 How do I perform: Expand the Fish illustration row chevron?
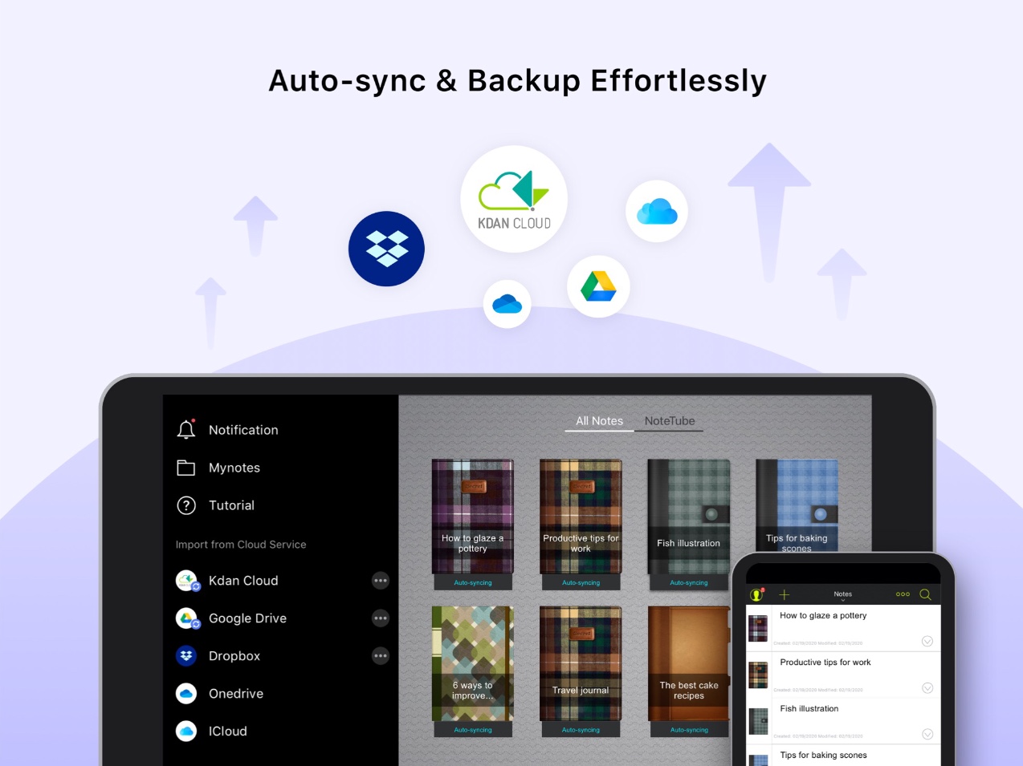[927, 734]
